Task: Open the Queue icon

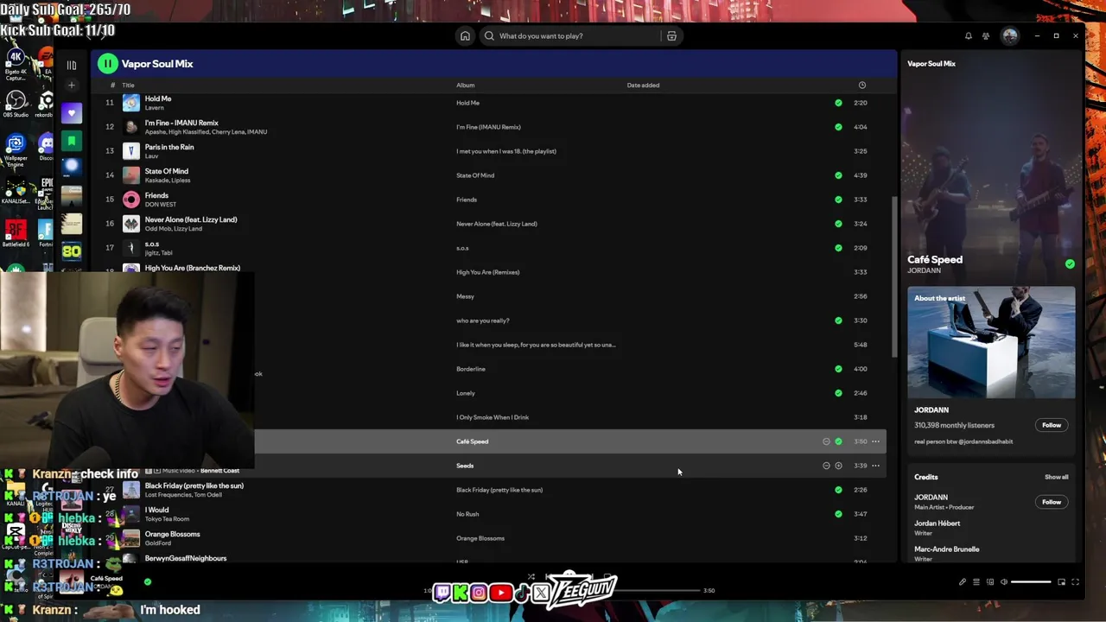Action: tap(976, 582)
